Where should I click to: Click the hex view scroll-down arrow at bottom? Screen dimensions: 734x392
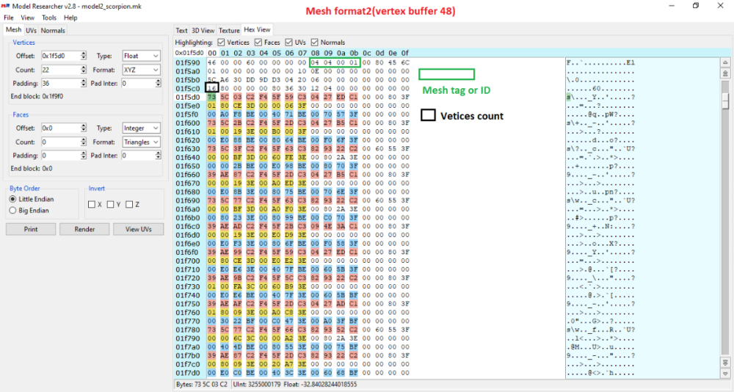tap(725, 373)
